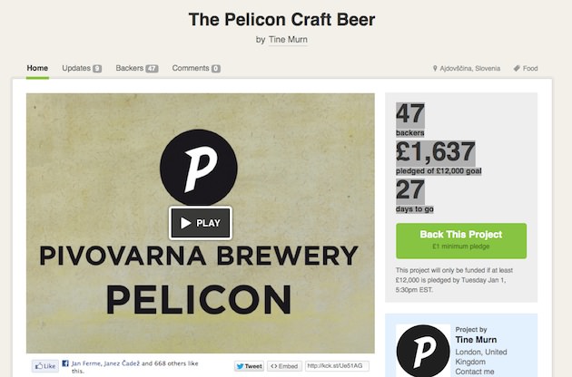The width and height of the screenshot is (572, 377).
Task: Switch to the Home tab
Action: pyautogui.click(x=37, y=68)
